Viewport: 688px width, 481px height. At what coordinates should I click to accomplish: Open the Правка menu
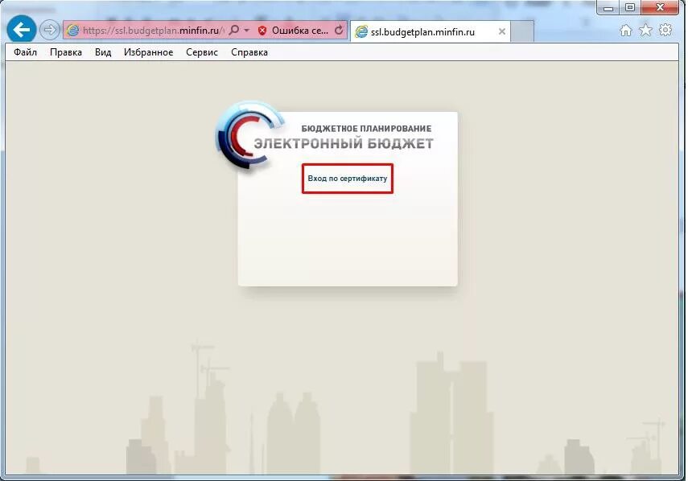coord(66,52)
